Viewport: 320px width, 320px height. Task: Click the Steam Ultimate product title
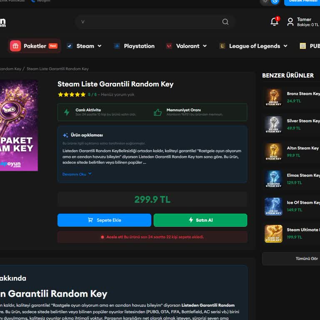pyautogui.click(x=303, y=230)
